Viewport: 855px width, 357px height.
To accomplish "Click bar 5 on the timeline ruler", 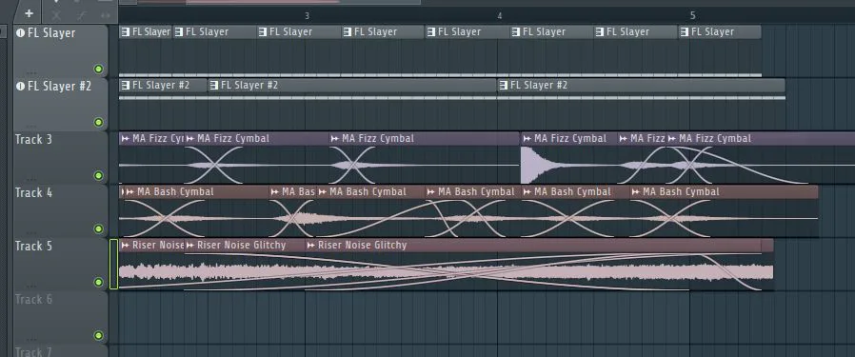I will pyautogui.click(x=692, y=16).
